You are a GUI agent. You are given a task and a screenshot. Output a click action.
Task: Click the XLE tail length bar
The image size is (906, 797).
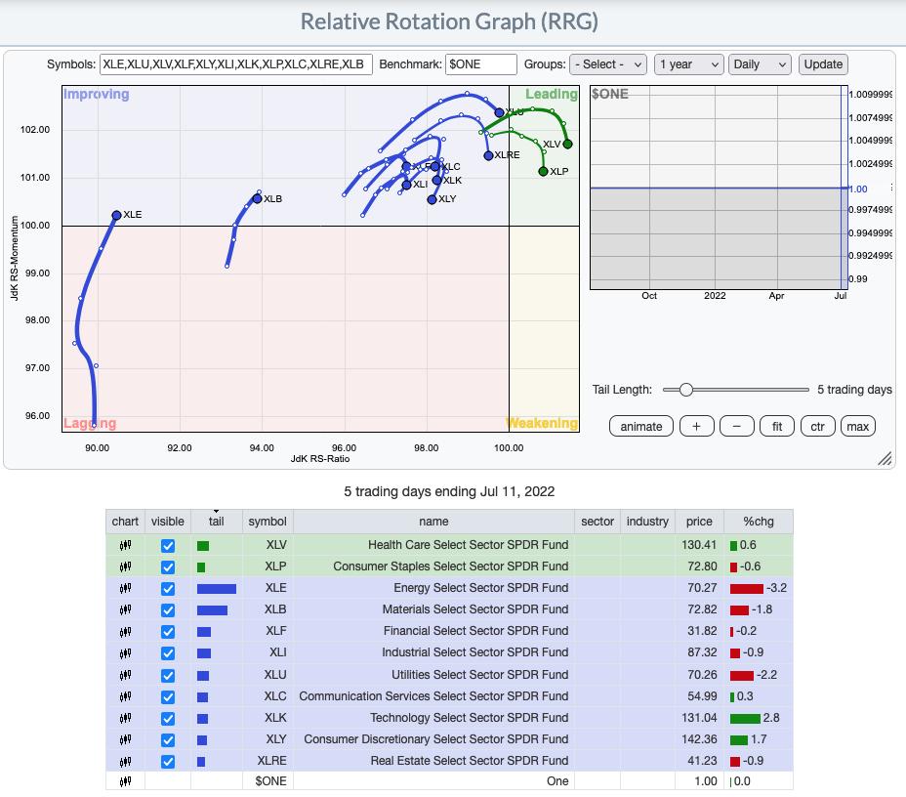point(216,588)
